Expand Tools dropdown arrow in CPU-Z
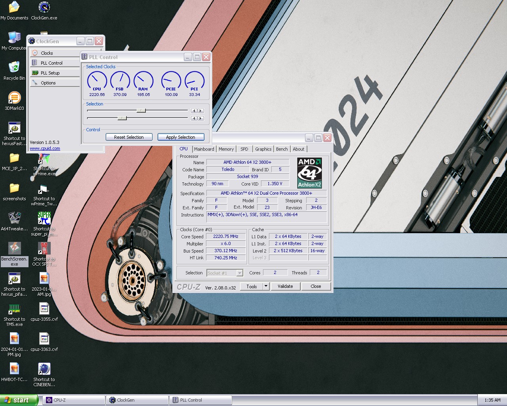Viewport: 507px width, 406px height. pos(266,286)
